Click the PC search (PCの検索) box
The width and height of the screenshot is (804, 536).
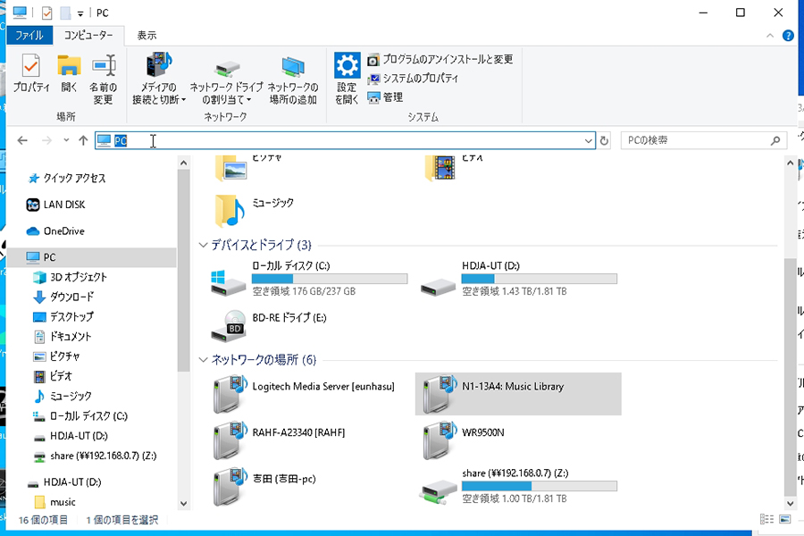point(695,141)
